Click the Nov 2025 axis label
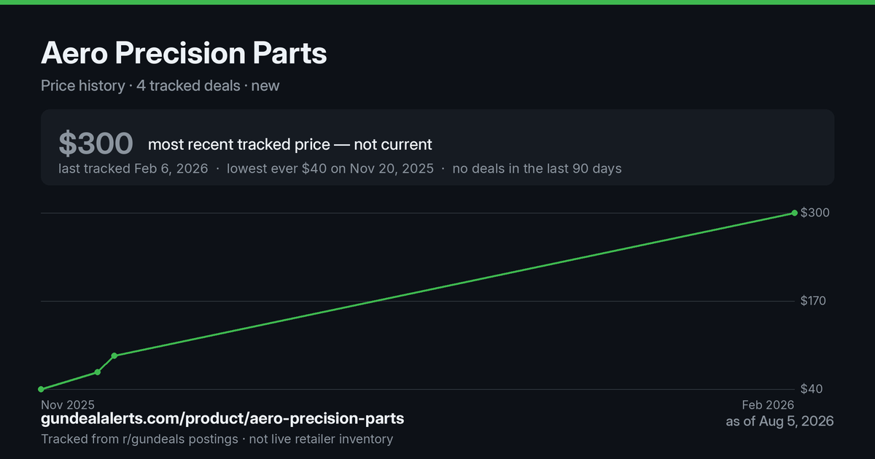875x459 pixels. [x=68, y=404]
